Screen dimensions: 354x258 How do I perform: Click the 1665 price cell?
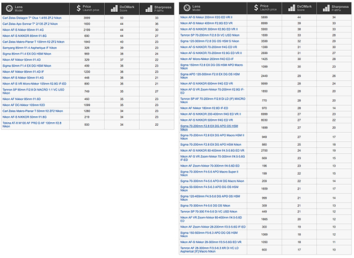[264, 219]
